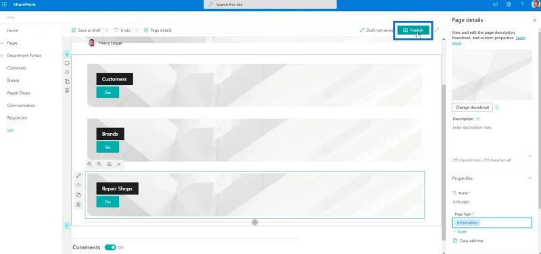Viewport: 541px width, 254px height.
Task: Click into the Search this site box
Action: (270, 5)
